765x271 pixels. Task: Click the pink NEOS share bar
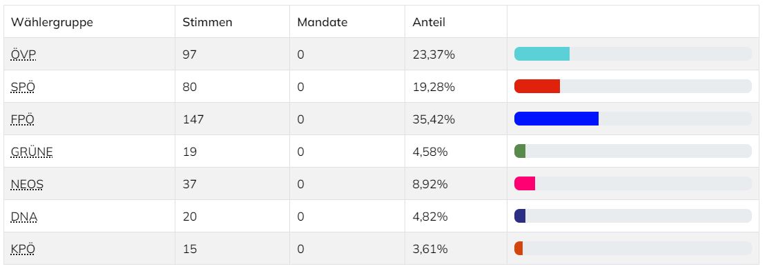coord(525,183)
